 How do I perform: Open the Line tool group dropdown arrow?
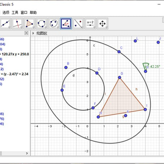coord(10,28)
